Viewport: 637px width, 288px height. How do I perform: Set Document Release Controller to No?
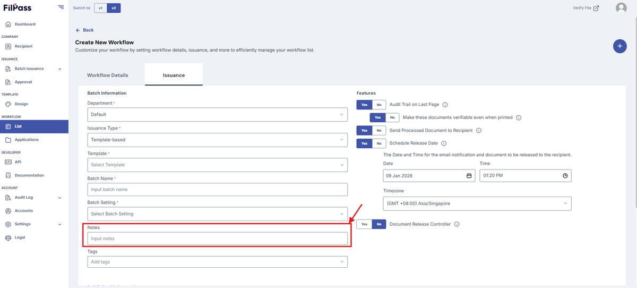pyautogui.click(x=379, y=224)
